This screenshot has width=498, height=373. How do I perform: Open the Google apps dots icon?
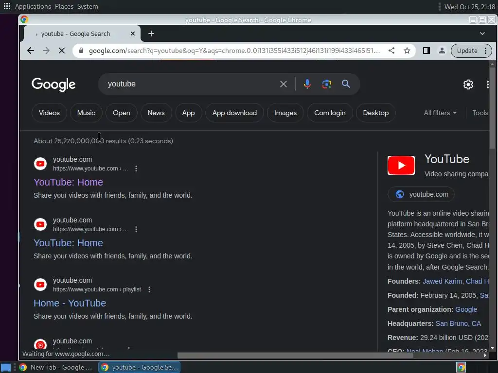point(487,85)
